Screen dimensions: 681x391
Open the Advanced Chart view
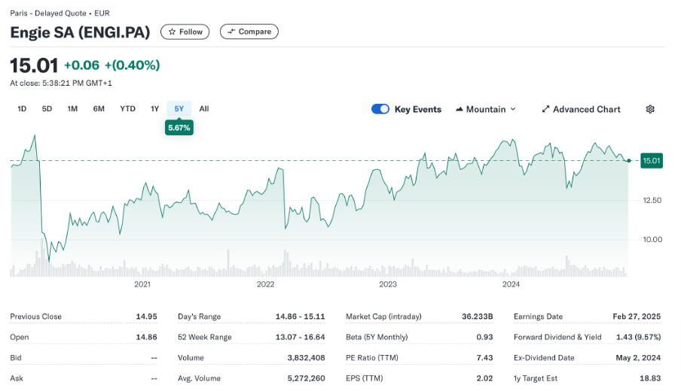click(581, 109)
